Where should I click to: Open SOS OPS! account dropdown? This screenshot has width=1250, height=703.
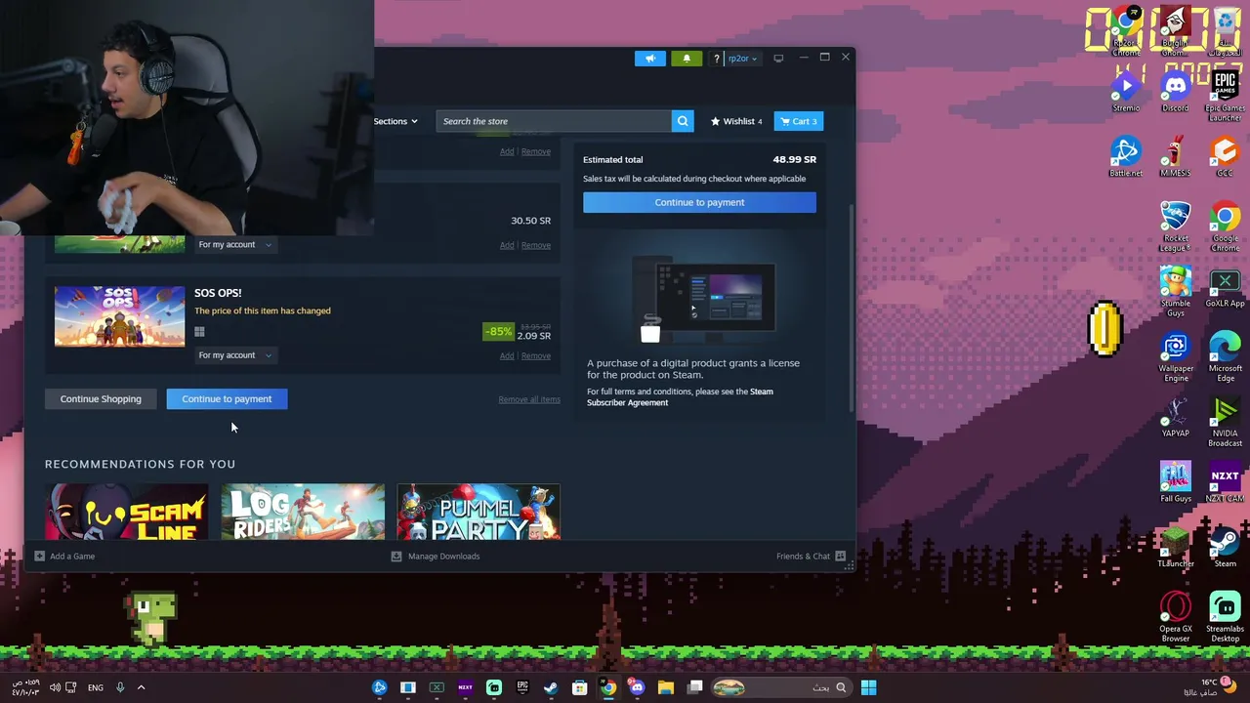pyautogui.click(x=235, y=355)
